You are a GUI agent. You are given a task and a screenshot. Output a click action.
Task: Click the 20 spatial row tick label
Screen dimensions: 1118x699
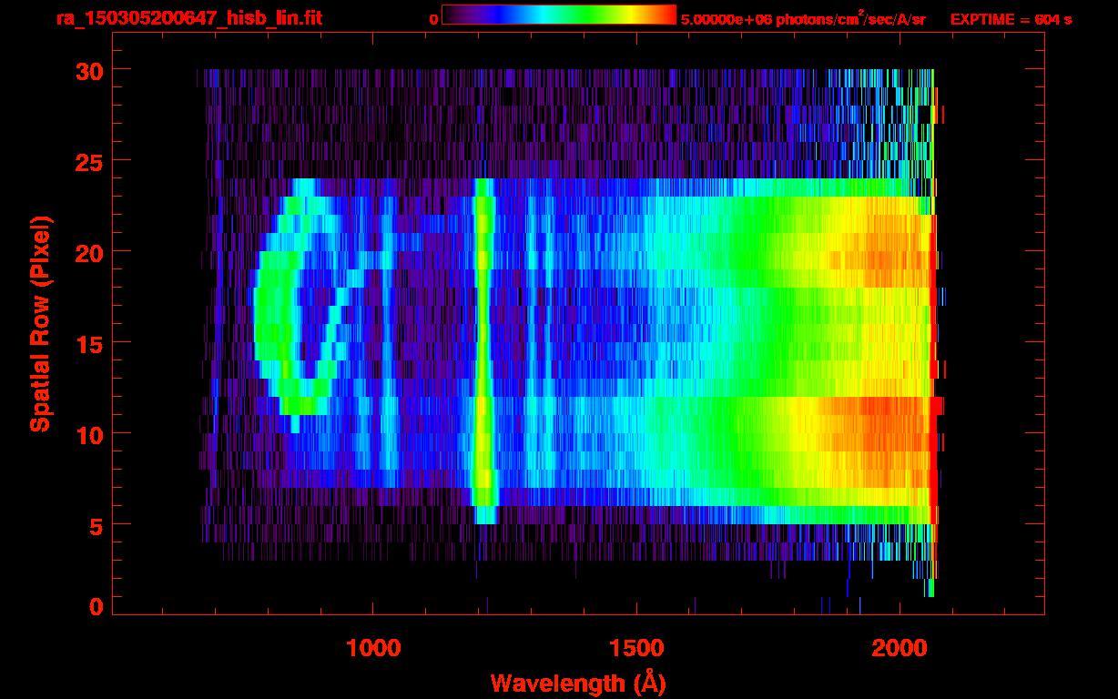coord(88,252)
